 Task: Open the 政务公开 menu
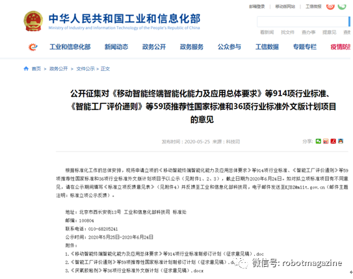(x=154, y=47)
